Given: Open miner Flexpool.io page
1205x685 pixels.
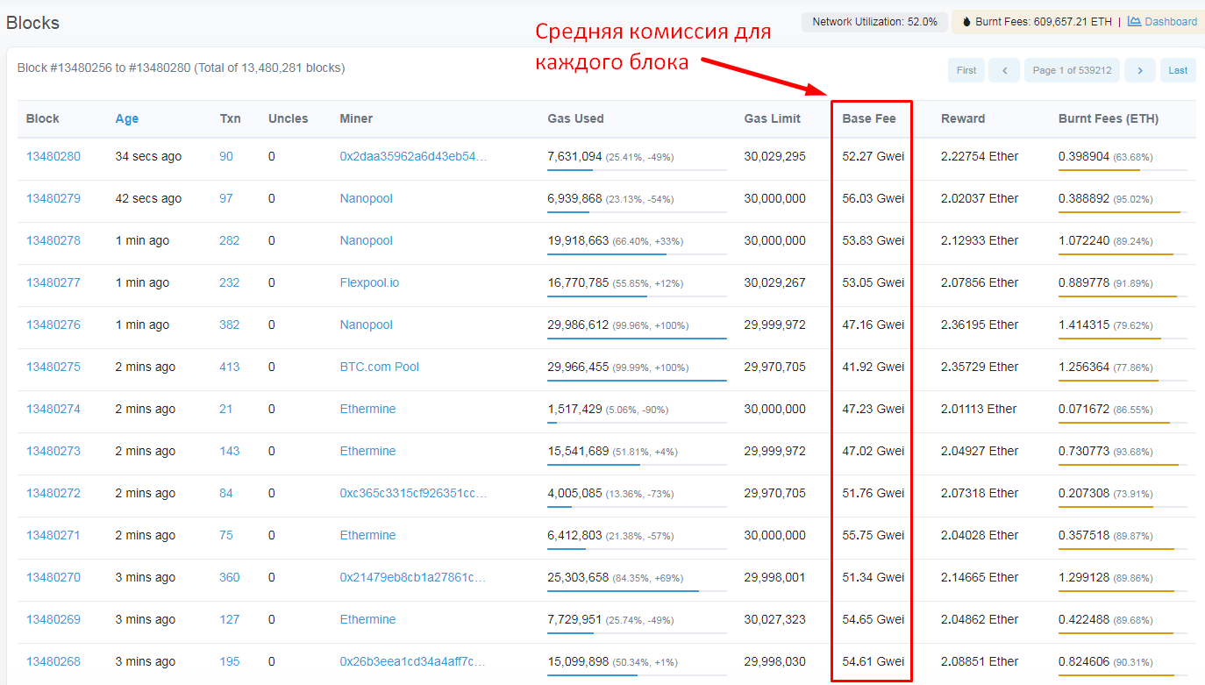Looking at the screenshot, I should [369, 282].
